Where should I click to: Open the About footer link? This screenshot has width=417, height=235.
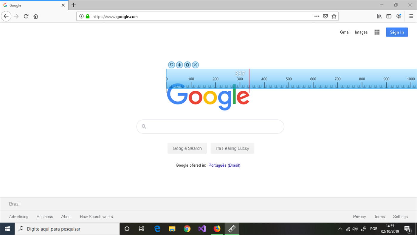click(66, 217)
